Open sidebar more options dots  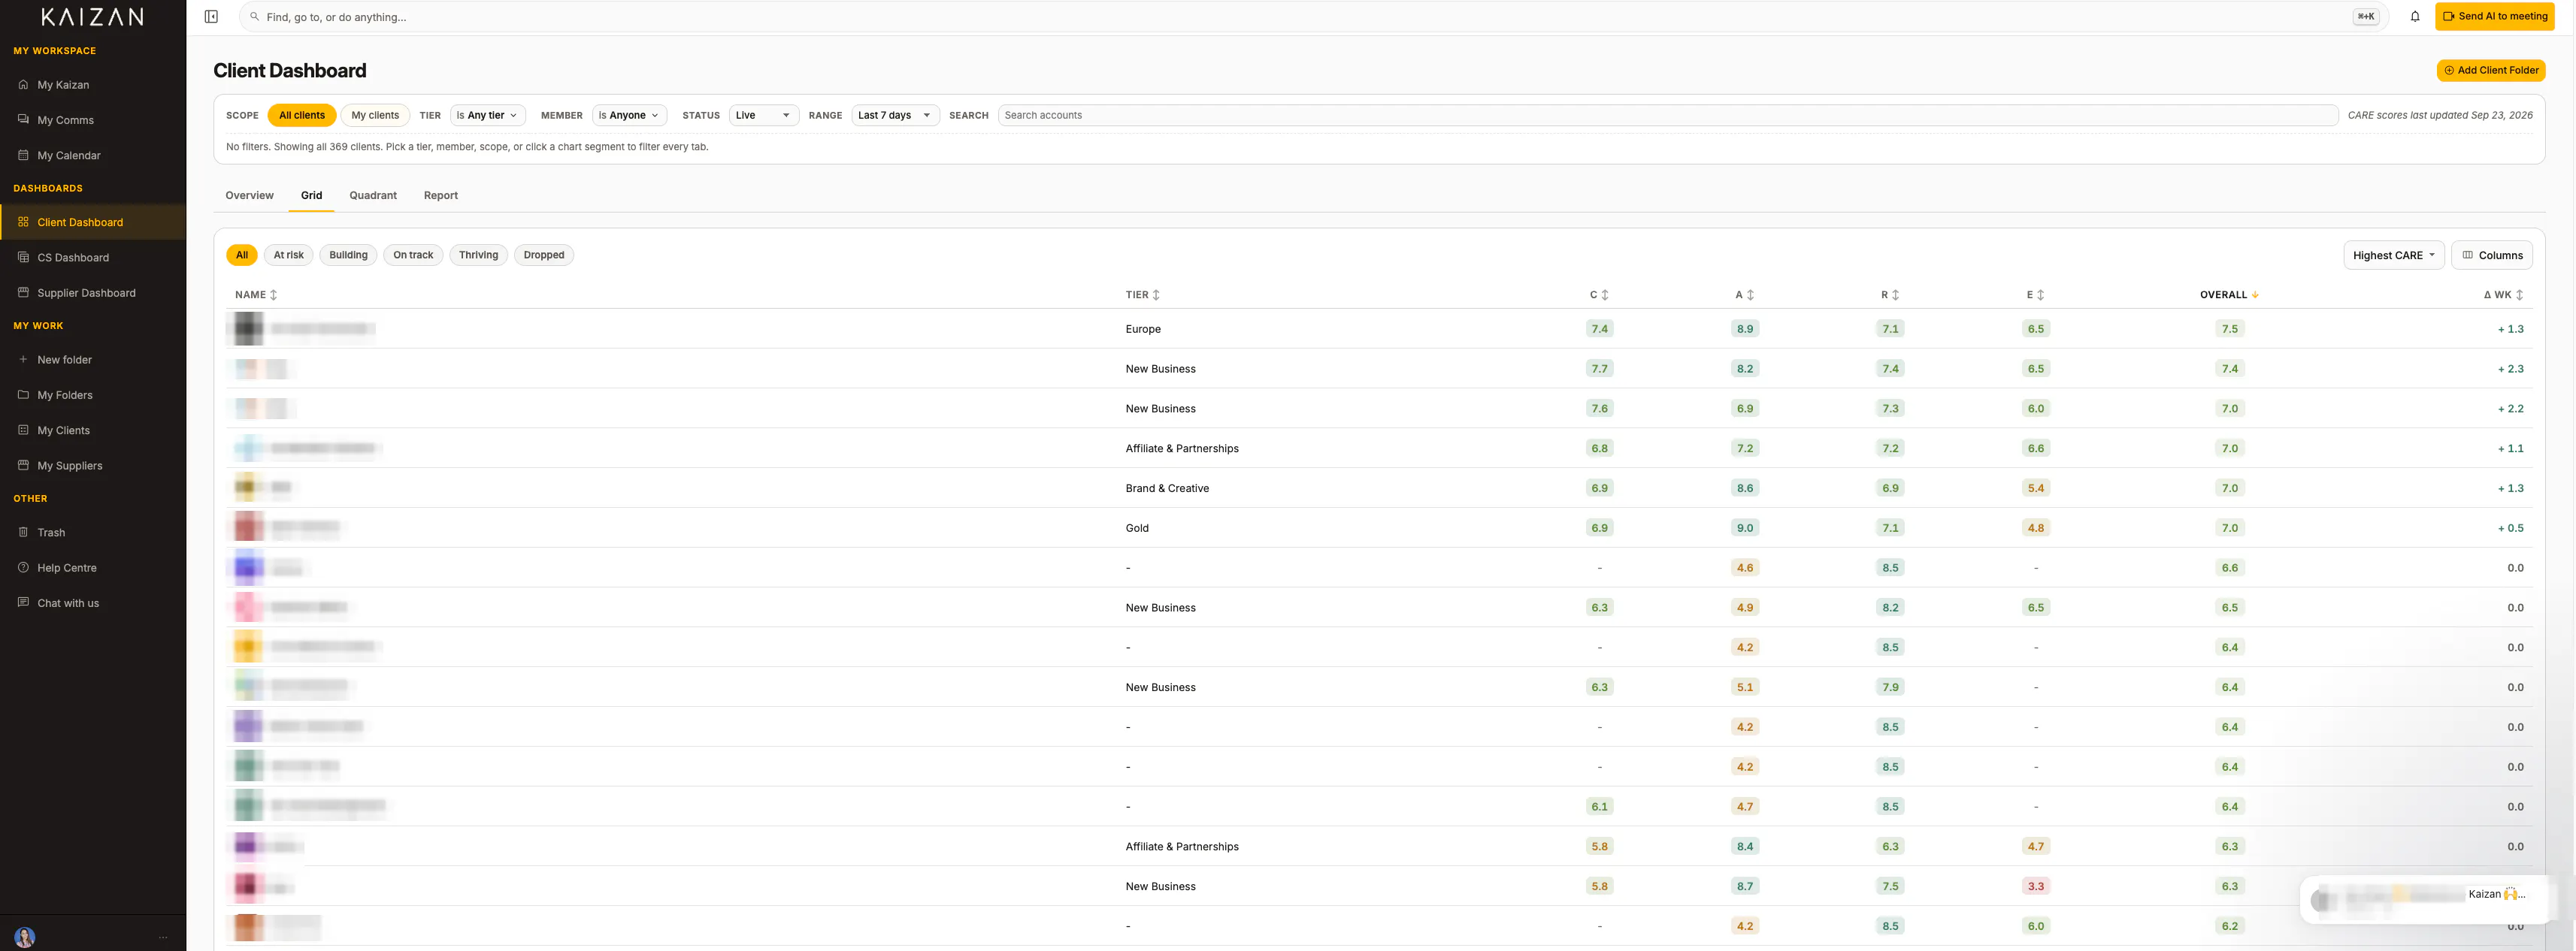[163, 937]
